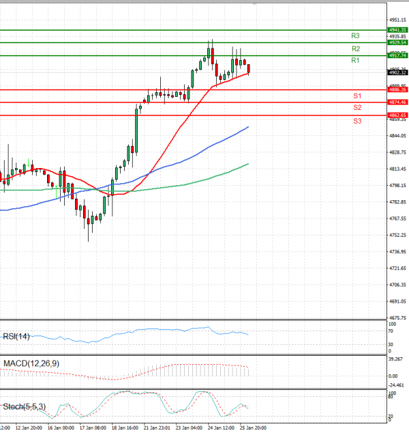Click the R2 resistance label
Viewport: 409px width, 433px height.
tap(356, 49)
